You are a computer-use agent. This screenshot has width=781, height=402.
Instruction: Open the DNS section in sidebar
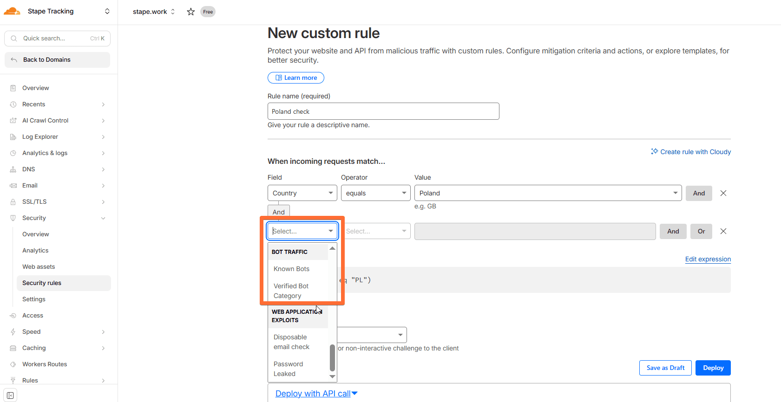(x=29, y=169)
